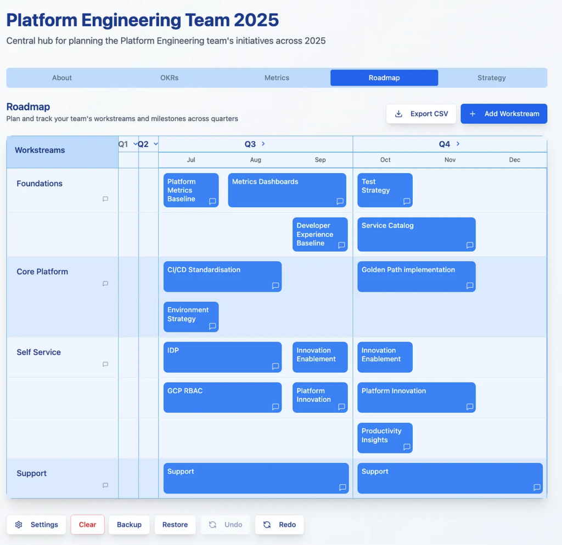Go to the Metrics tab
562x545 pixels.
277,78
